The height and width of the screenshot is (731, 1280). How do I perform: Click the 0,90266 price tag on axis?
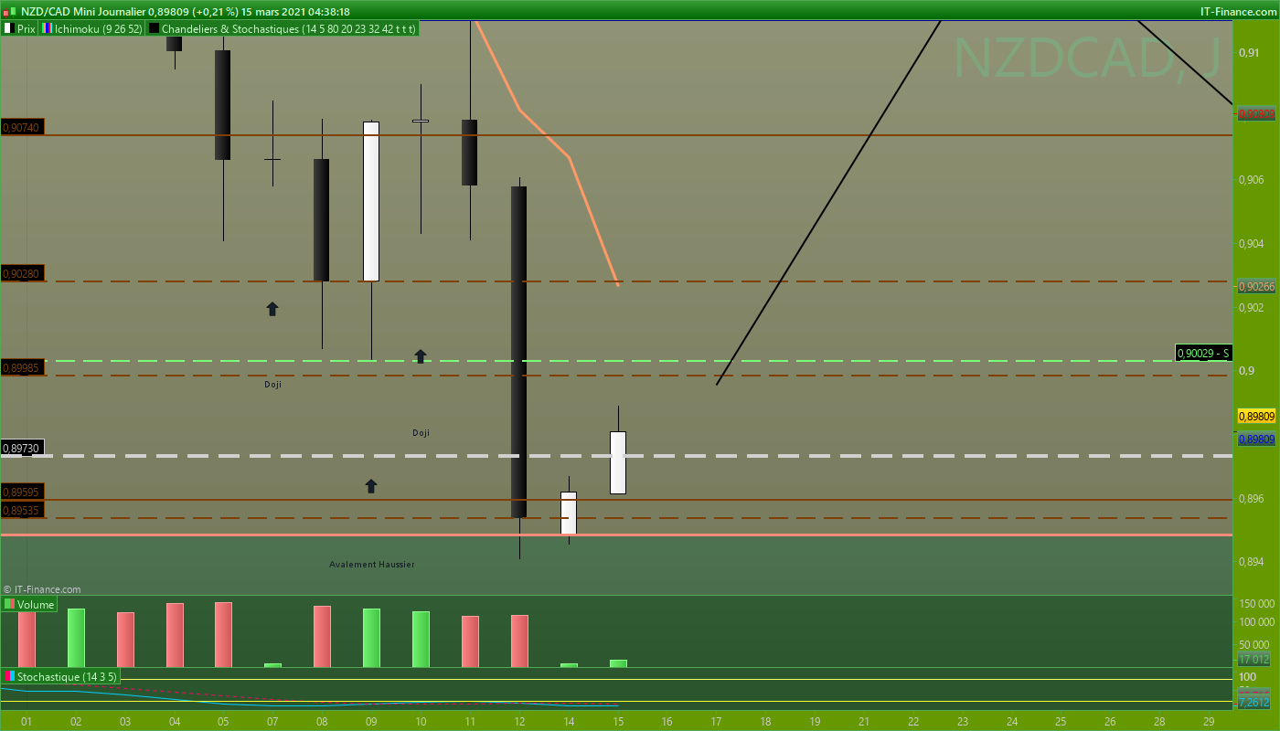(x=1255, y=286)
